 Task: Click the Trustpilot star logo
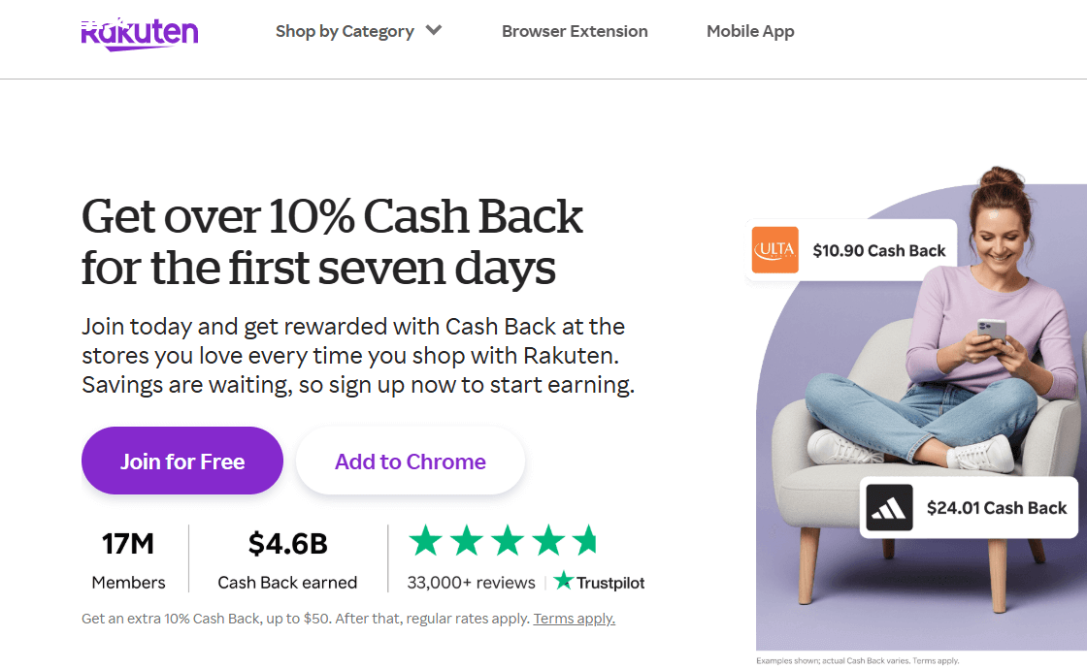coord(564,582)
